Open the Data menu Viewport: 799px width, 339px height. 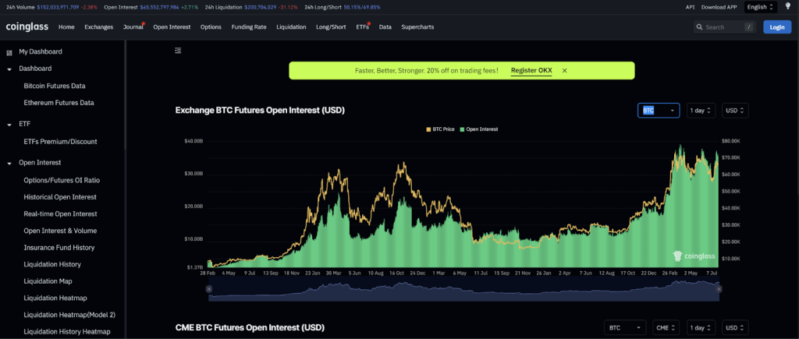tap(385, 27)
